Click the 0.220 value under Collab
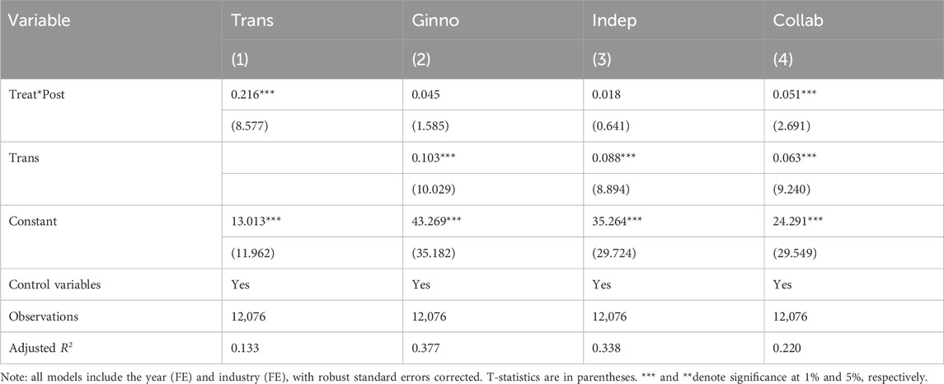The height and width of the screenshot is (384, 944). 786,347
